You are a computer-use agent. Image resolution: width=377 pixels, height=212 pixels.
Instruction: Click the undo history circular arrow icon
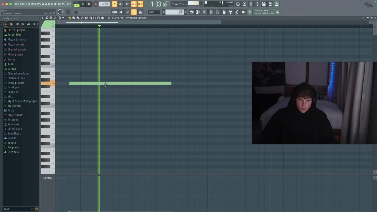[x=238, y=4]
